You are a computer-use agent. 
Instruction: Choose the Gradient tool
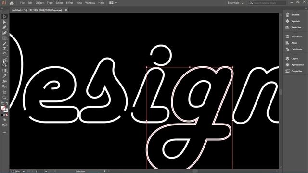tap(4, 71)
